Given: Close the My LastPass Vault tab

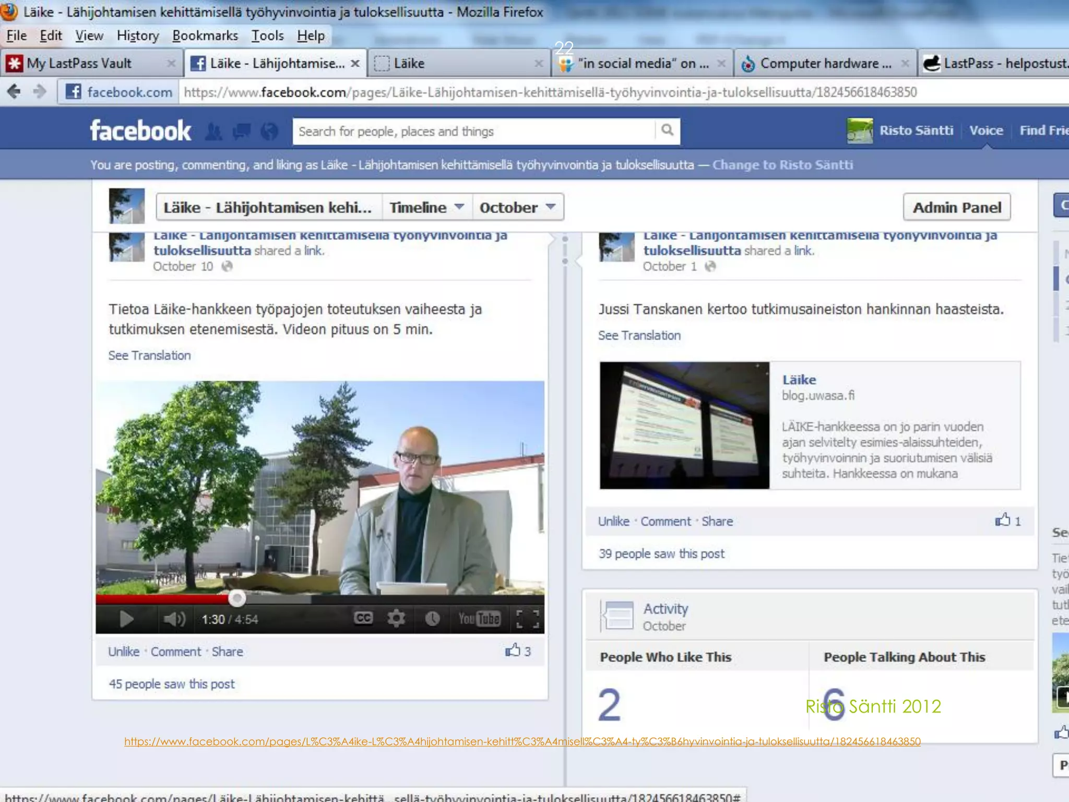Looking at the screenshot, I should 171,63.
